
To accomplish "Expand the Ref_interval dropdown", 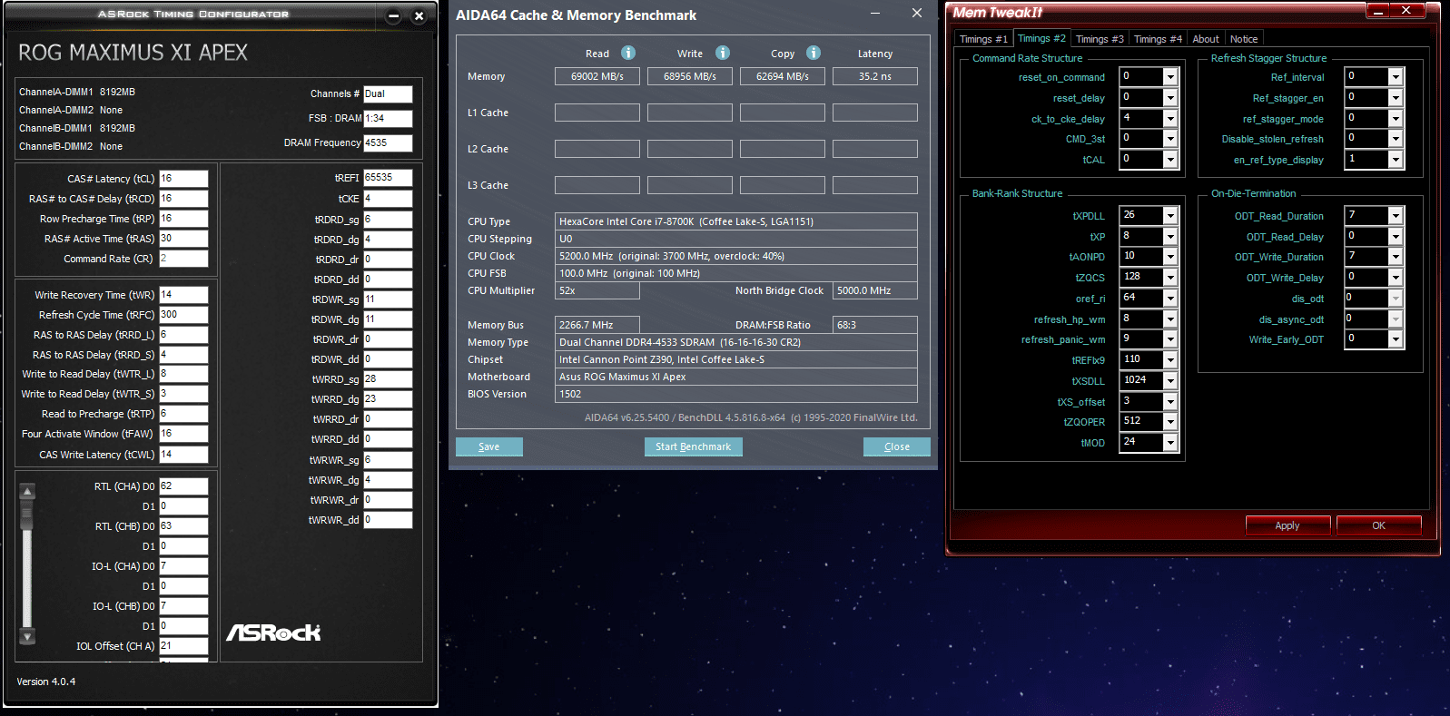I will pos(1396,77).
